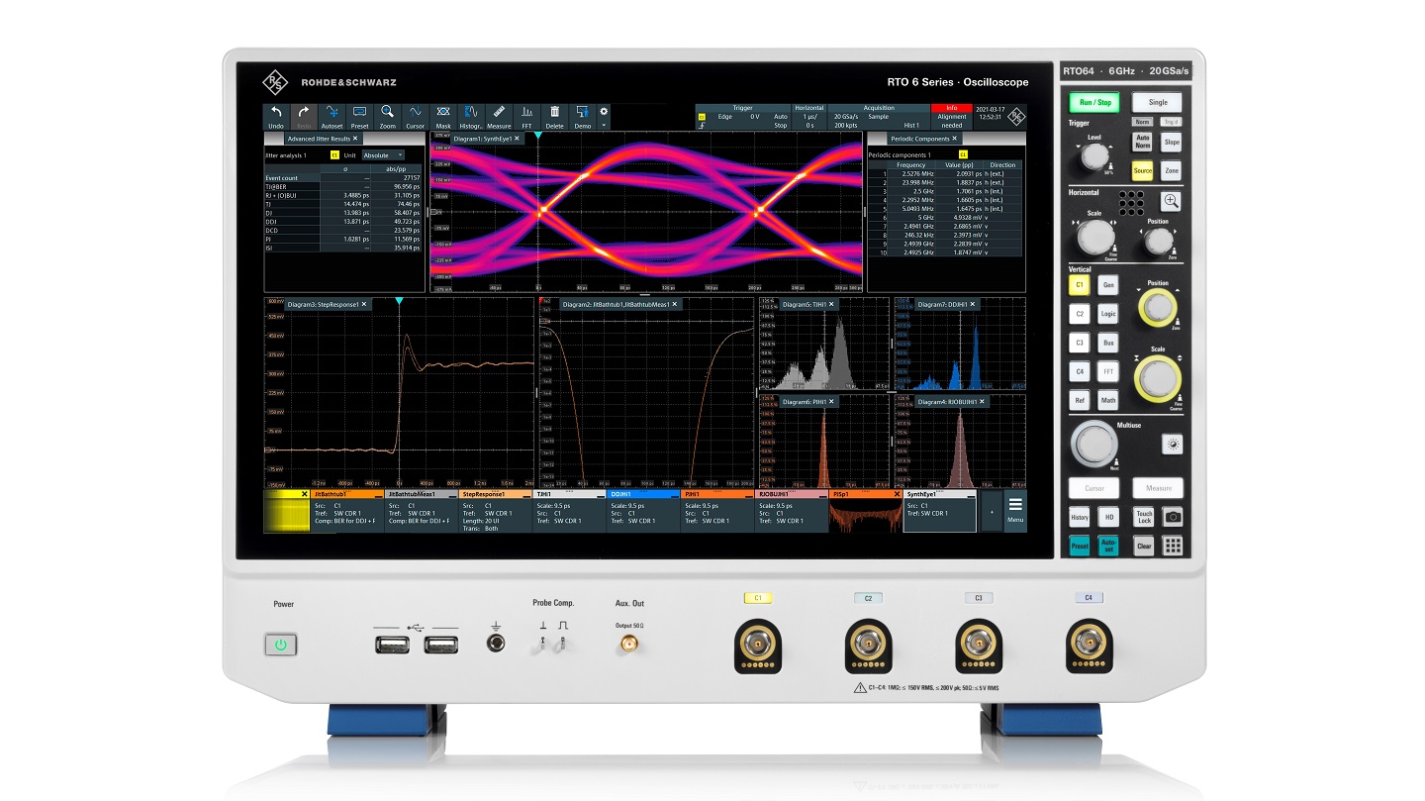Toggle the green Power button

pos(281,646)
